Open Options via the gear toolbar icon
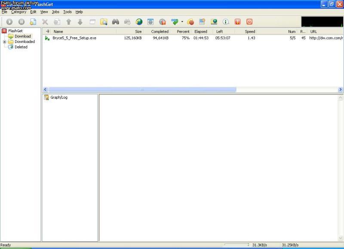This screenshot has height=249, width=344. click(x=163, y=22)
